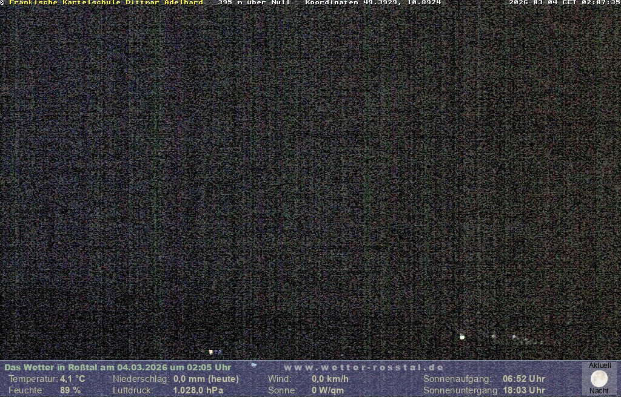Click the Wind speed 0,0 km/h

330,379
